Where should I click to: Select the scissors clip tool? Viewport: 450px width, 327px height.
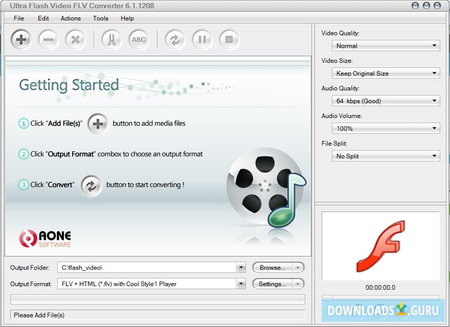tap(111, 39)
